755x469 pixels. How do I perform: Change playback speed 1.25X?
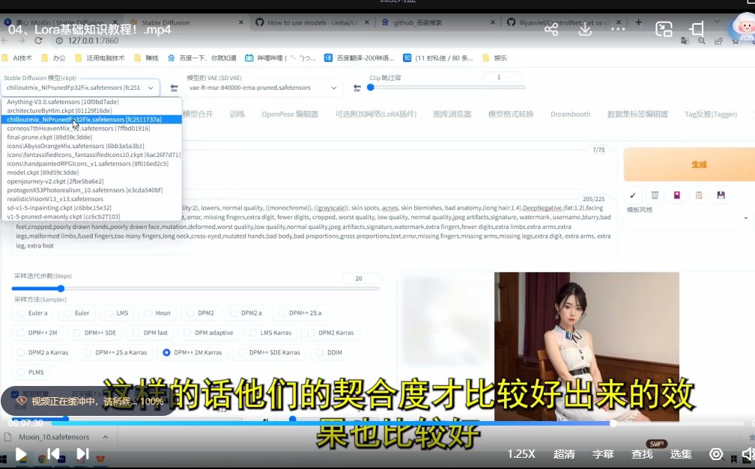pos(521,454)
